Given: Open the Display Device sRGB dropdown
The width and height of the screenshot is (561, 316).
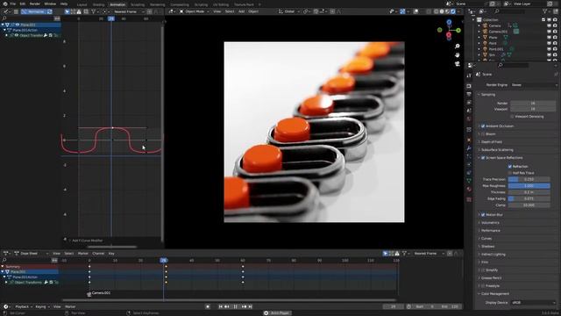Looking at the screenshot, I should click(x=534, y=303).
